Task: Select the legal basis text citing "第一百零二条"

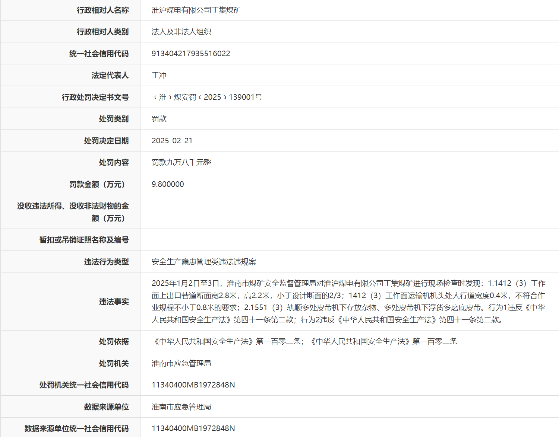Action: pyautogui.click(x=304, y=341)
